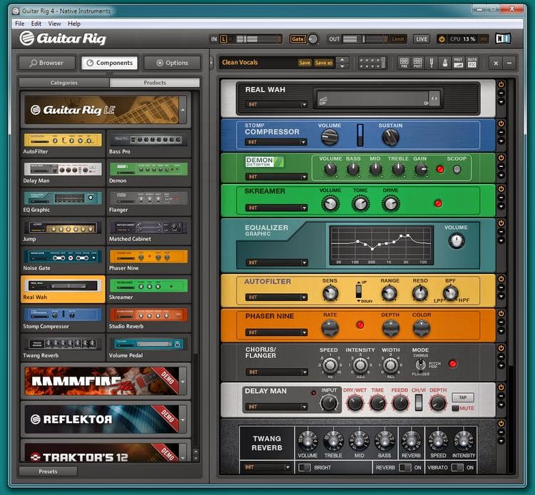Viewport: 535px width, 495px height.
Task: Open the Real Wah INIT preset dropdown
Action: click(x=276, y=104)
